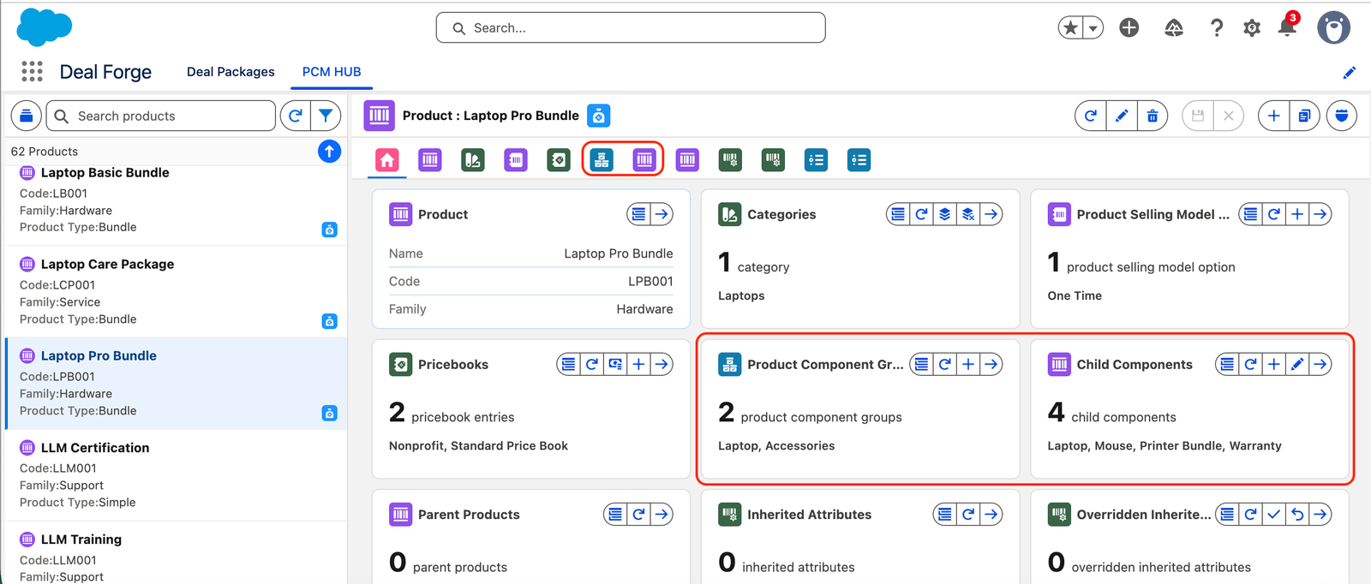Viewport: 1371px width, 584px height.
Task: Add a child component
Action: click(x=1274, y=364)
